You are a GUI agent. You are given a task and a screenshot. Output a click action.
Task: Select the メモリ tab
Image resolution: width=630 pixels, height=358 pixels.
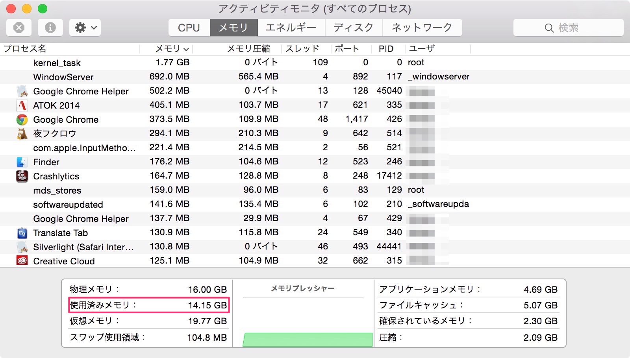[233, 28]
